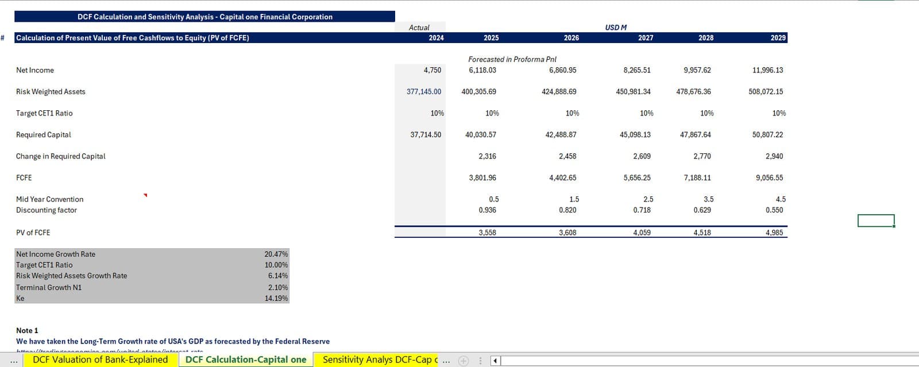Image resolution: width=919 pixels, height=367 pixels.
Task: Click Discounting factor value 0.936
Action: click(487, 210)
